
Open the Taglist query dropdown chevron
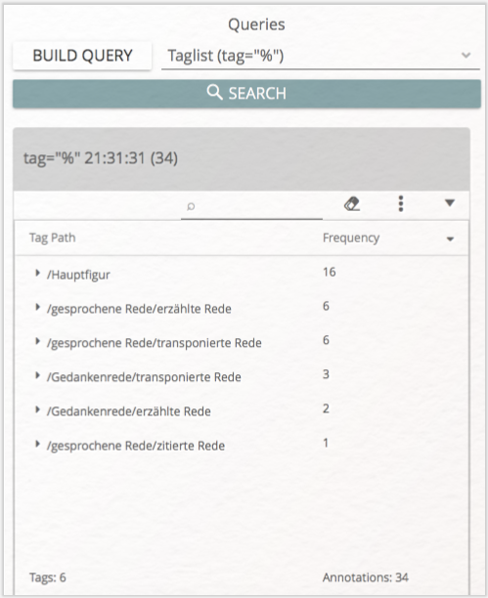[x=466, y=56]
